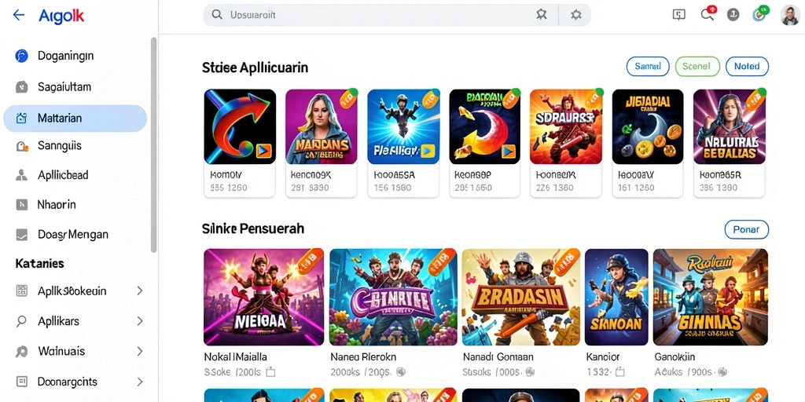Click the sidebar vertical scrollbar
The height and width of the screenshot is (402, 805).
153,144
